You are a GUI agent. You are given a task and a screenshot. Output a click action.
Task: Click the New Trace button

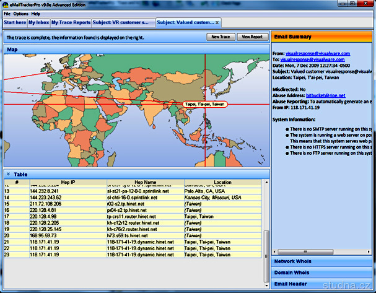pyautogui.click(x=221, y=37)
